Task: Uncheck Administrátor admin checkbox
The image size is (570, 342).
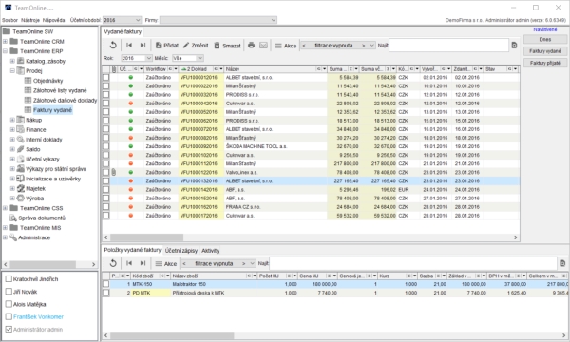Action: click(9, 330)
